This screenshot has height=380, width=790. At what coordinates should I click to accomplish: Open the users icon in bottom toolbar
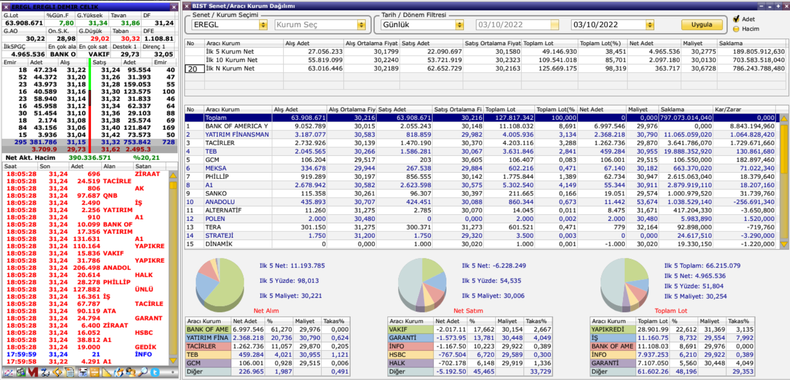click(x=131, y=372)
